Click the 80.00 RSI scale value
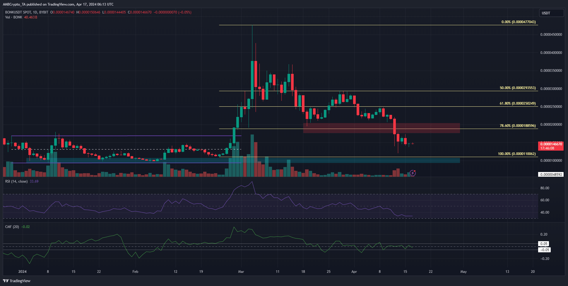This screenshot has height=286, width=568. 545,188
